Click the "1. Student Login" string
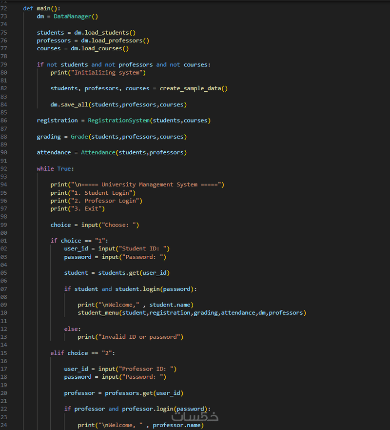Image resolution: width=390 pixels, height=430 pixels. coord(101,193)
